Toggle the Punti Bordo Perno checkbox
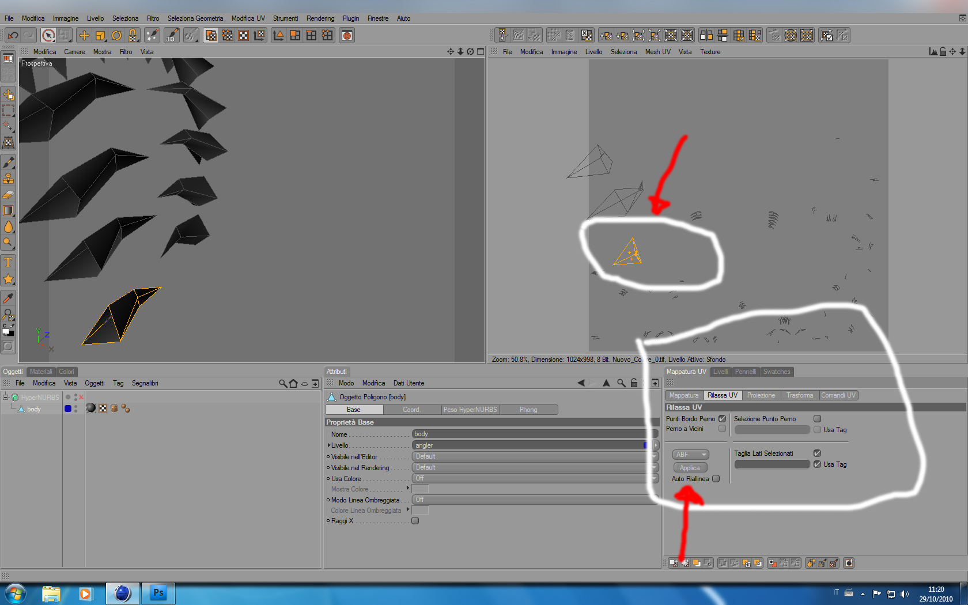This screenshot has width=968, height=605. point(722,419)
